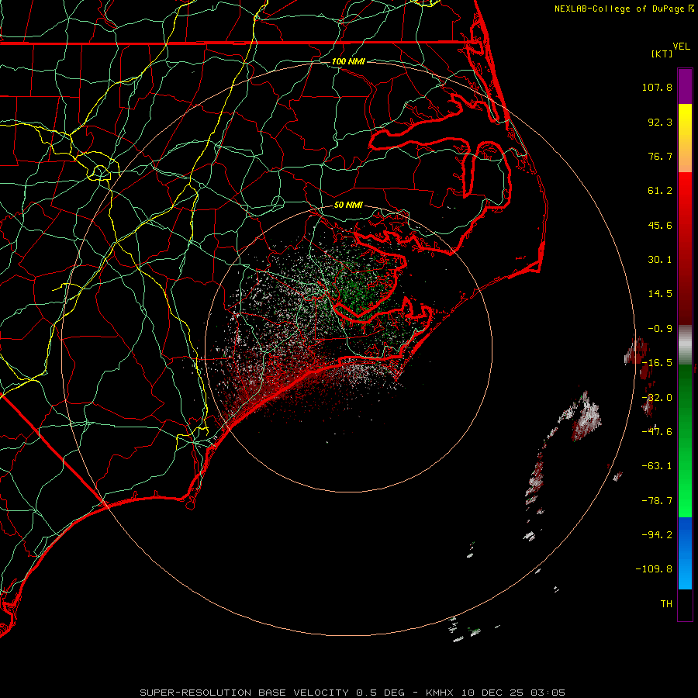Viewport: 698px width, 698px height.
Task: Select the 76.7 velocity scale value
Action: click(x=660, y=156)
